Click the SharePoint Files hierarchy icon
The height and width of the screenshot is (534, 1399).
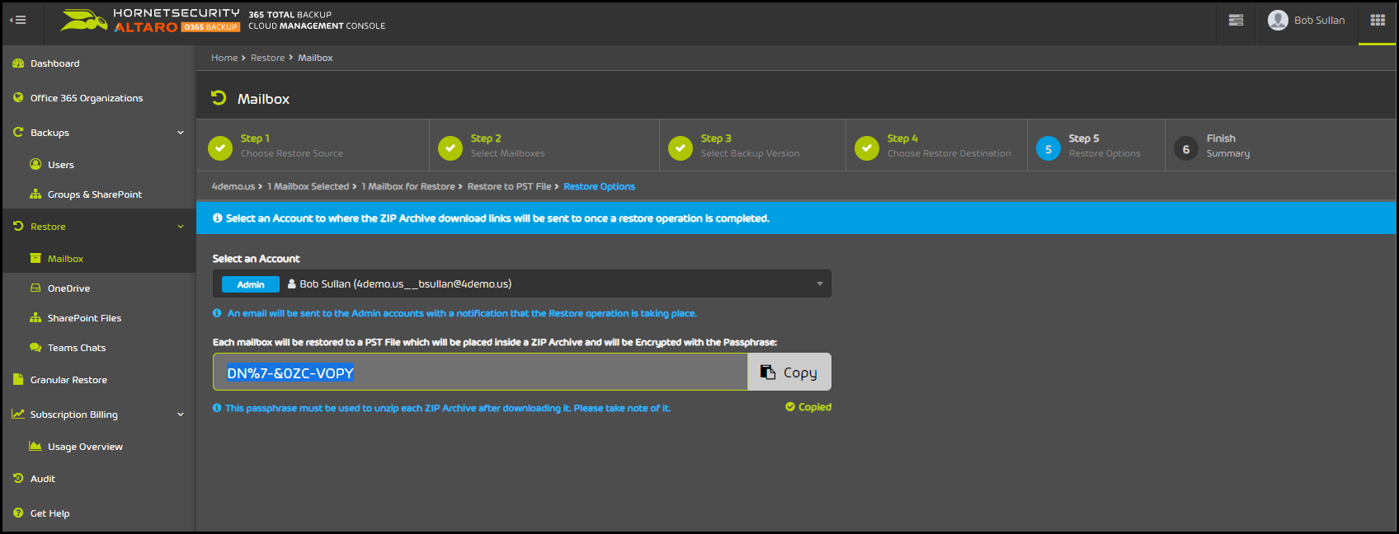(35, 317)
